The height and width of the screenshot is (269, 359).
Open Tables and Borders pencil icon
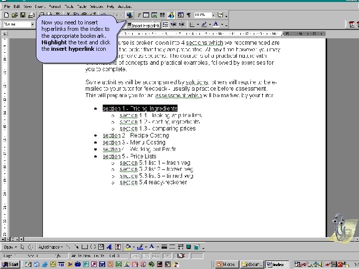(x=139, y=15)
